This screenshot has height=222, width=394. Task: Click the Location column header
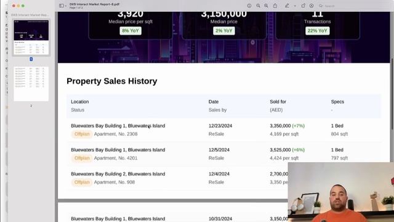pos(80,102)
